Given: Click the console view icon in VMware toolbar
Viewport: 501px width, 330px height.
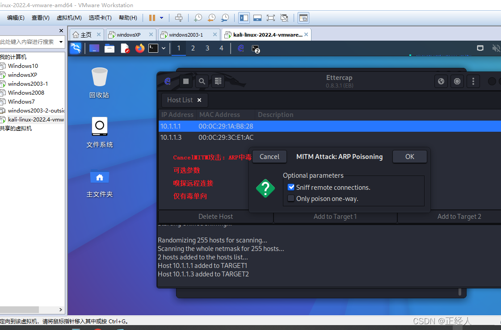Looking at the screenshot, I should [257, 18].
